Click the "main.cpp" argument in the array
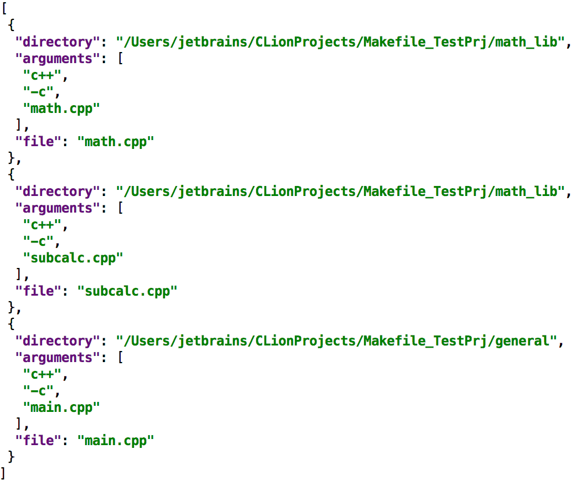 click(x=61, y=407)
